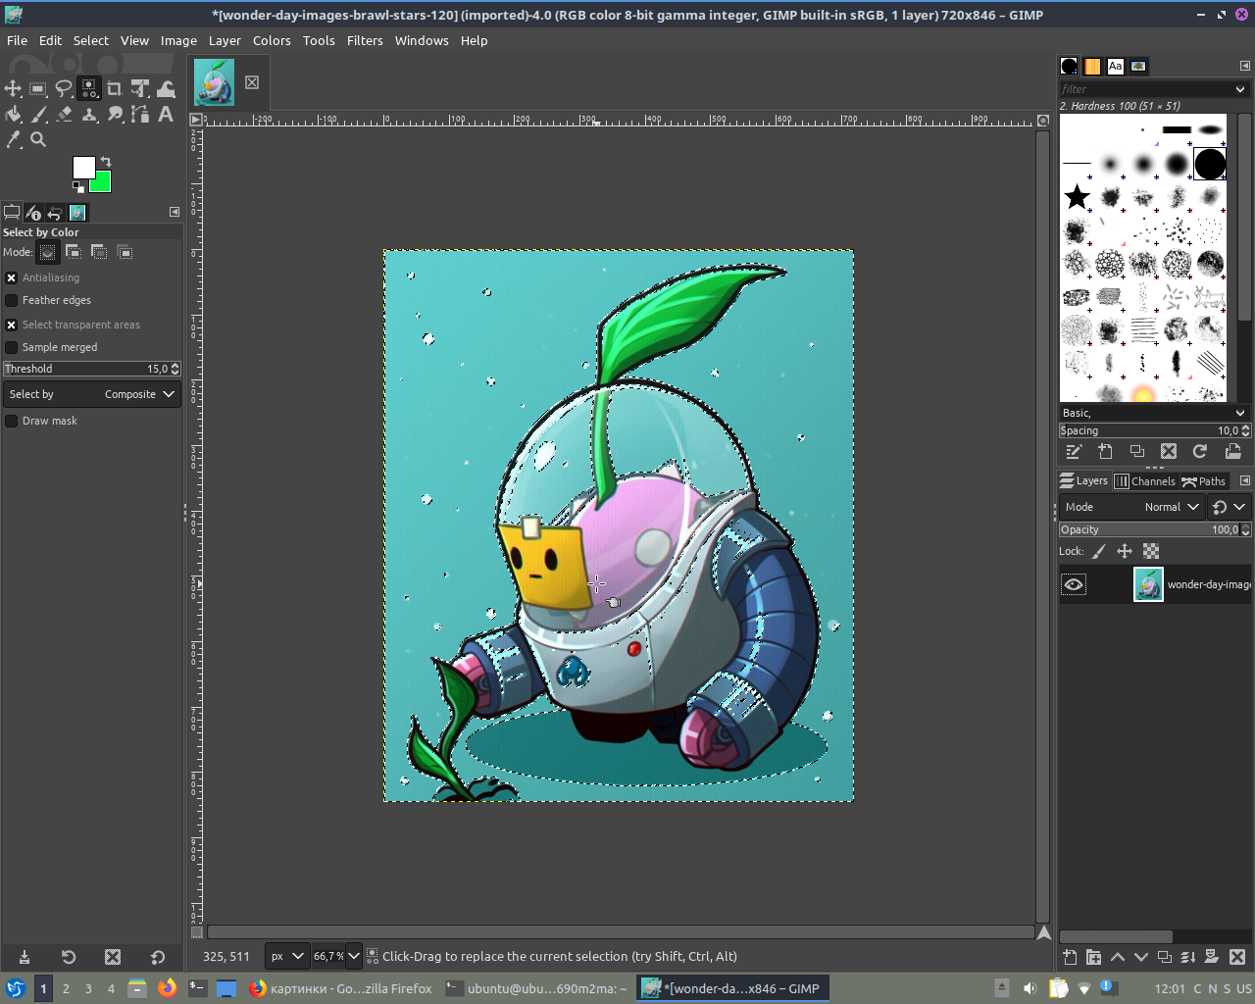This screenshot has width=1255, height=1004.
Task: Set selection mode to Add
Action: click(74, 252)
